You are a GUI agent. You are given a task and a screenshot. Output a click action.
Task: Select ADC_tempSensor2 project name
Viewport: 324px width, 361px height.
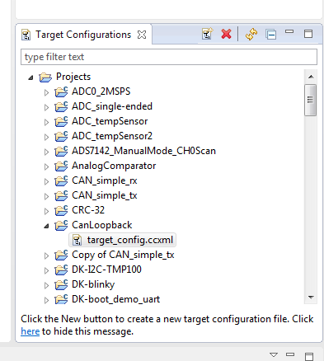point(112,136)
